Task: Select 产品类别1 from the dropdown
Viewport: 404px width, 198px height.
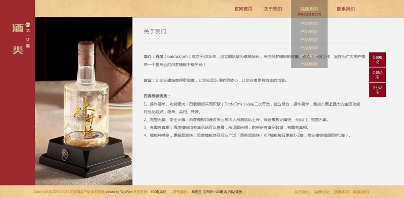Action: (309, 24)
